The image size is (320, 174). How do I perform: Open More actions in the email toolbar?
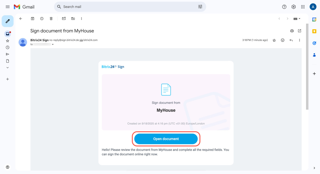(81, 18)
